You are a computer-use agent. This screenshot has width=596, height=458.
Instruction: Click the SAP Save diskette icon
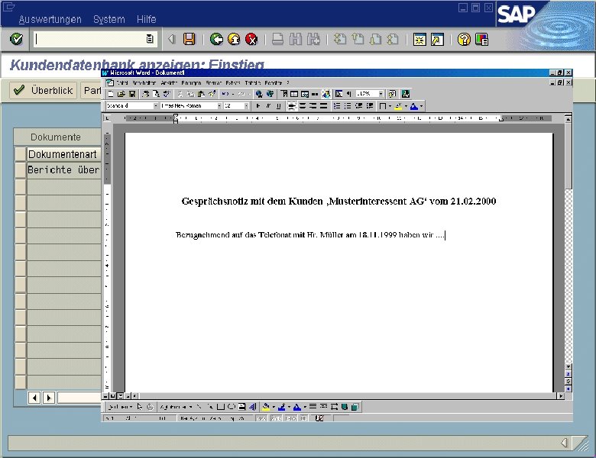189,39
